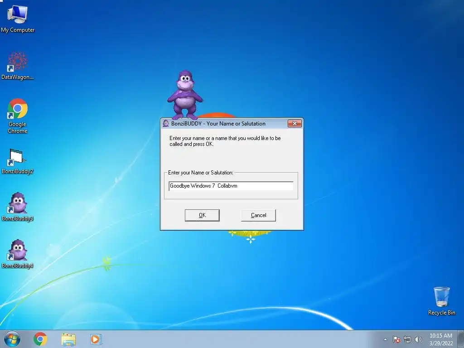Open Windows Explorer from the taskbar

68,339
